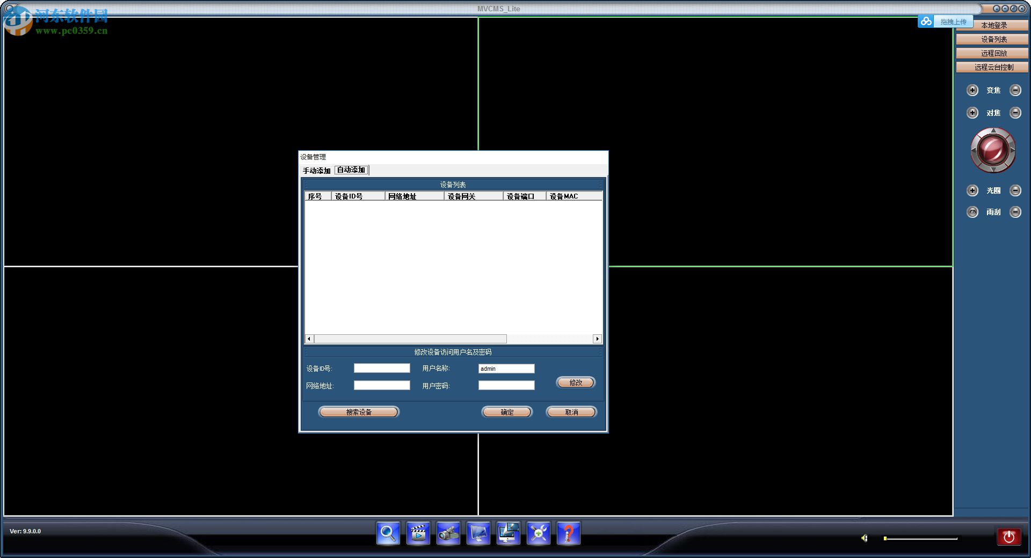The height and width of the screenshot is (558, 1031).
Task: Adjust the volume slider
Action: point(921,538)
